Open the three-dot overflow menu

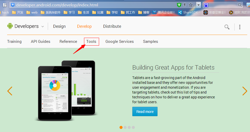(x=240, y=27)
